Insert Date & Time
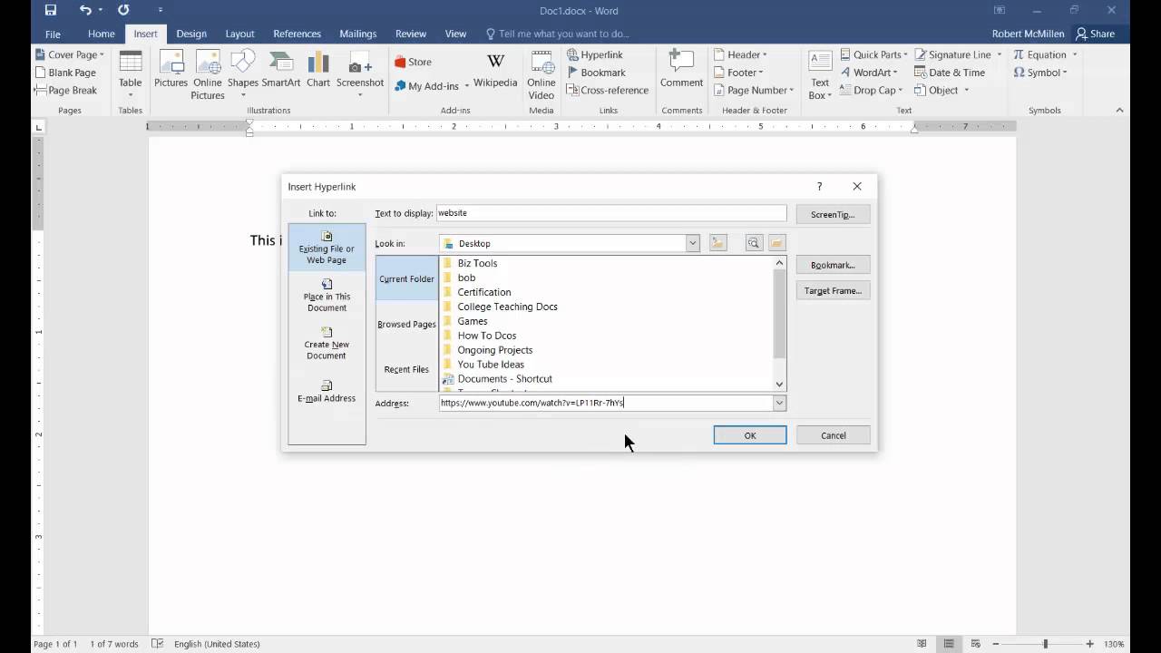Image resolution: width=1161 pixels, height=653 pixels. point(950,73)
